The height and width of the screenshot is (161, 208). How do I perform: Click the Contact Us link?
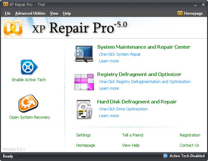189,145
